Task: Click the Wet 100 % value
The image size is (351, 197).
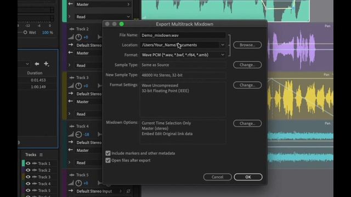Action: pyautogui.click(x=48, y=33)
